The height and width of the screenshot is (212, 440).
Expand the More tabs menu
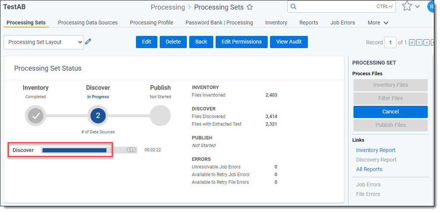[378, 23]
